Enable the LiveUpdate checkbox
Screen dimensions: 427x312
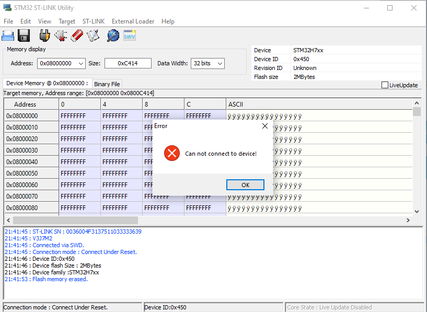point(385,85)
